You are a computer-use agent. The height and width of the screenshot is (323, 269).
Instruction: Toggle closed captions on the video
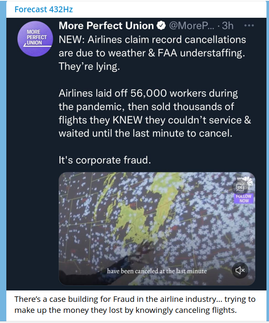point(239,187)
